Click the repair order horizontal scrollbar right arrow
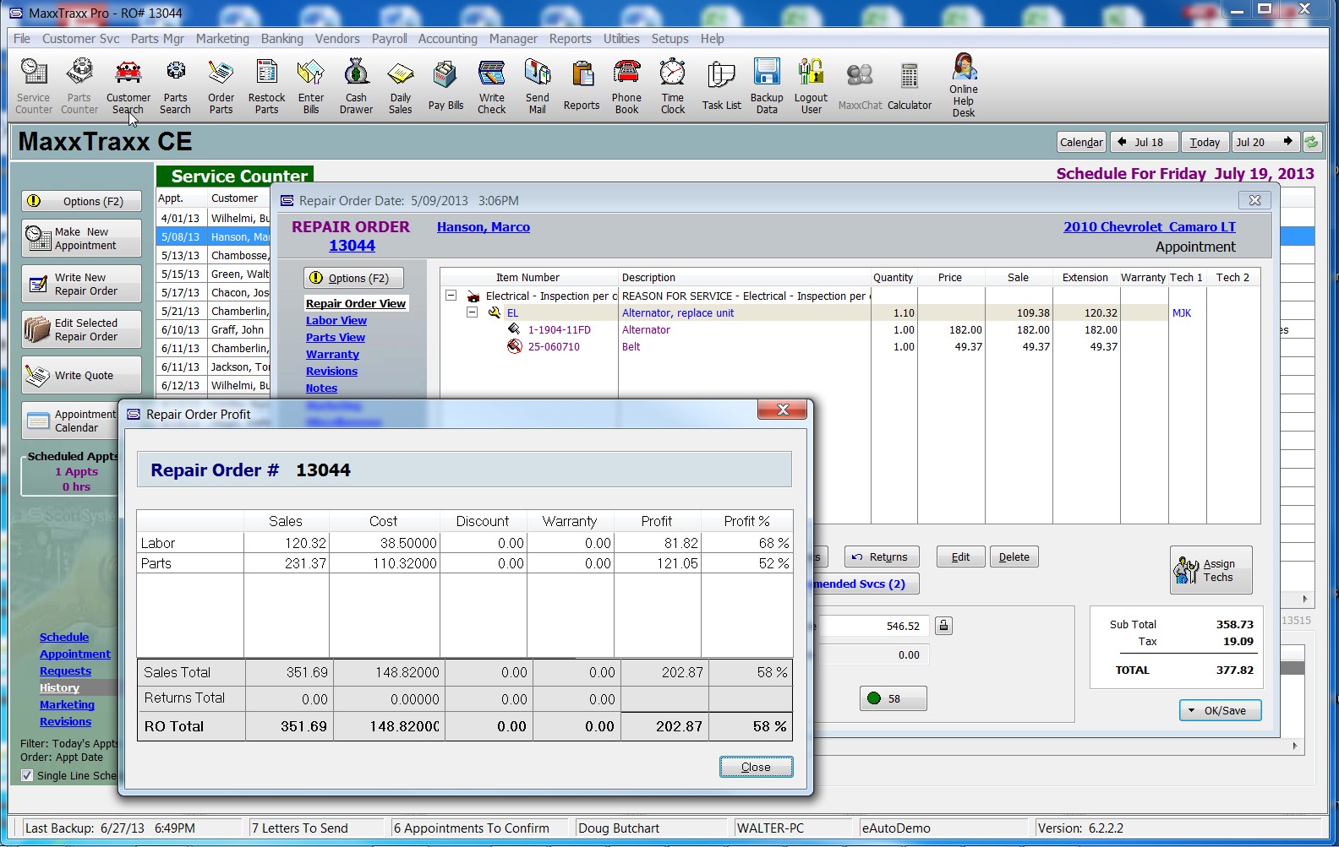Image resolution: width=1339 pixels, height=847 pixels. (x=1295, y=747)
